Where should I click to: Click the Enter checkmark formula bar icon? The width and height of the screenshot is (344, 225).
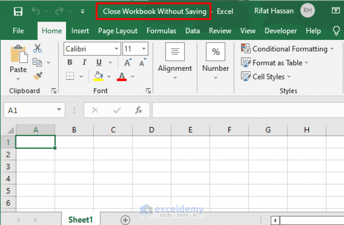coord(117,110)
